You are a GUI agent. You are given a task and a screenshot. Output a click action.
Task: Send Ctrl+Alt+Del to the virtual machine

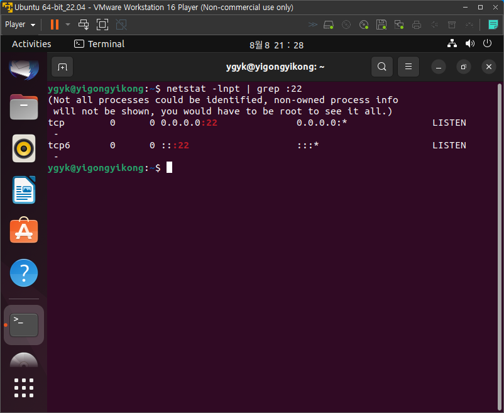(x=84, y=25)
